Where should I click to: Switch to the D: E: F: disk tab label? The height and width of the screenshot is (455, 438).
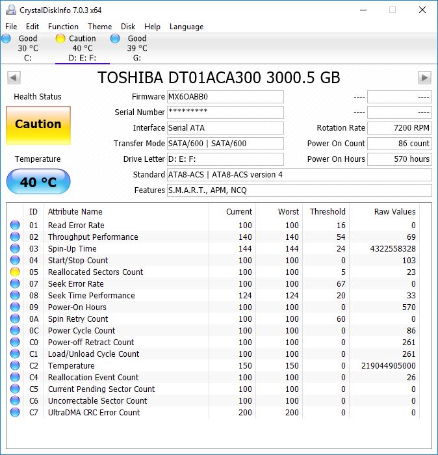point(83,58)
